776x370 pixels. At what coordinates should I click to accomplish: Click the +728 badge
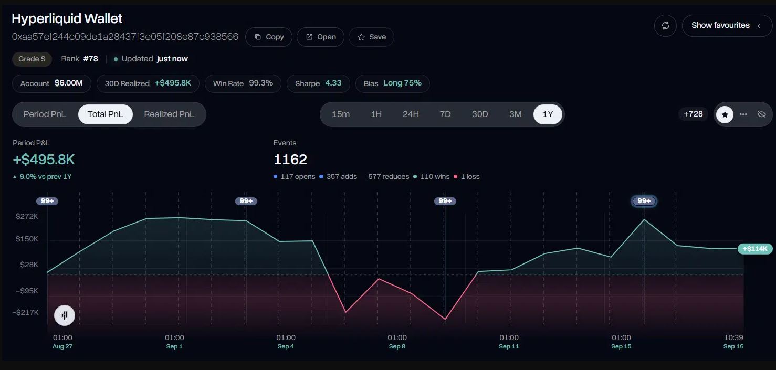693,114
